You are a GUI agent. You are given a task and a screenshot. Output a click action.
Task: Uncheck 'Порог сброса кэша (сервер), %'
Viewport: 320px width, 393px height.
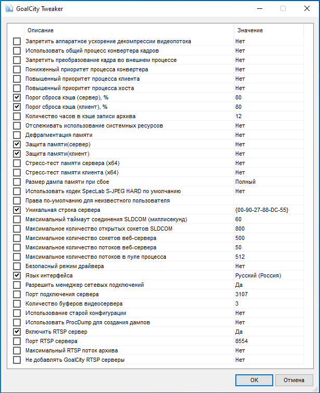coord(17,97)
